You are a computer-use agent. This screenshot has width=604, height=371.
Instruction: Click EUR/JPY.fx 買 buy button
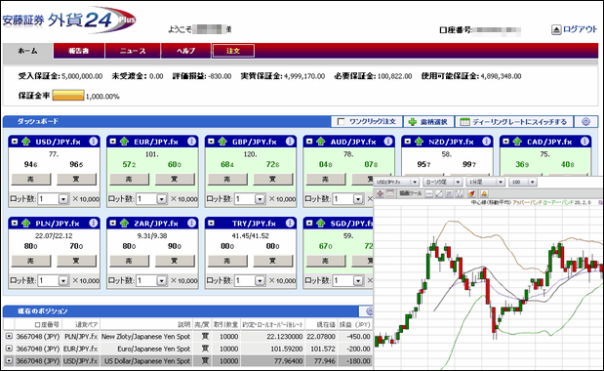pyautogui.click(x=175, y=179)
